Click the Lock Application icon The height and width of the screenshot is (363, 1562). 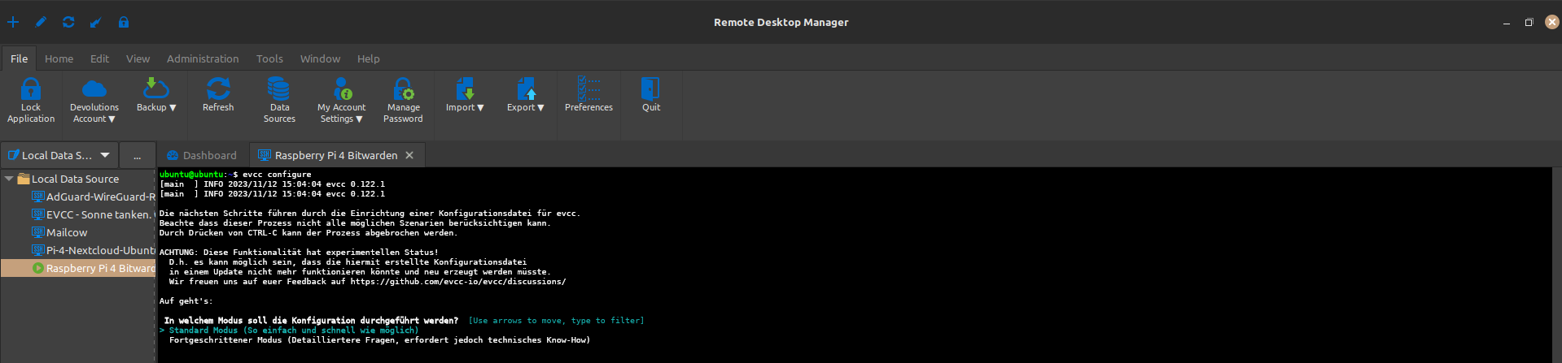pyautogui.click(x=31, y=89)
